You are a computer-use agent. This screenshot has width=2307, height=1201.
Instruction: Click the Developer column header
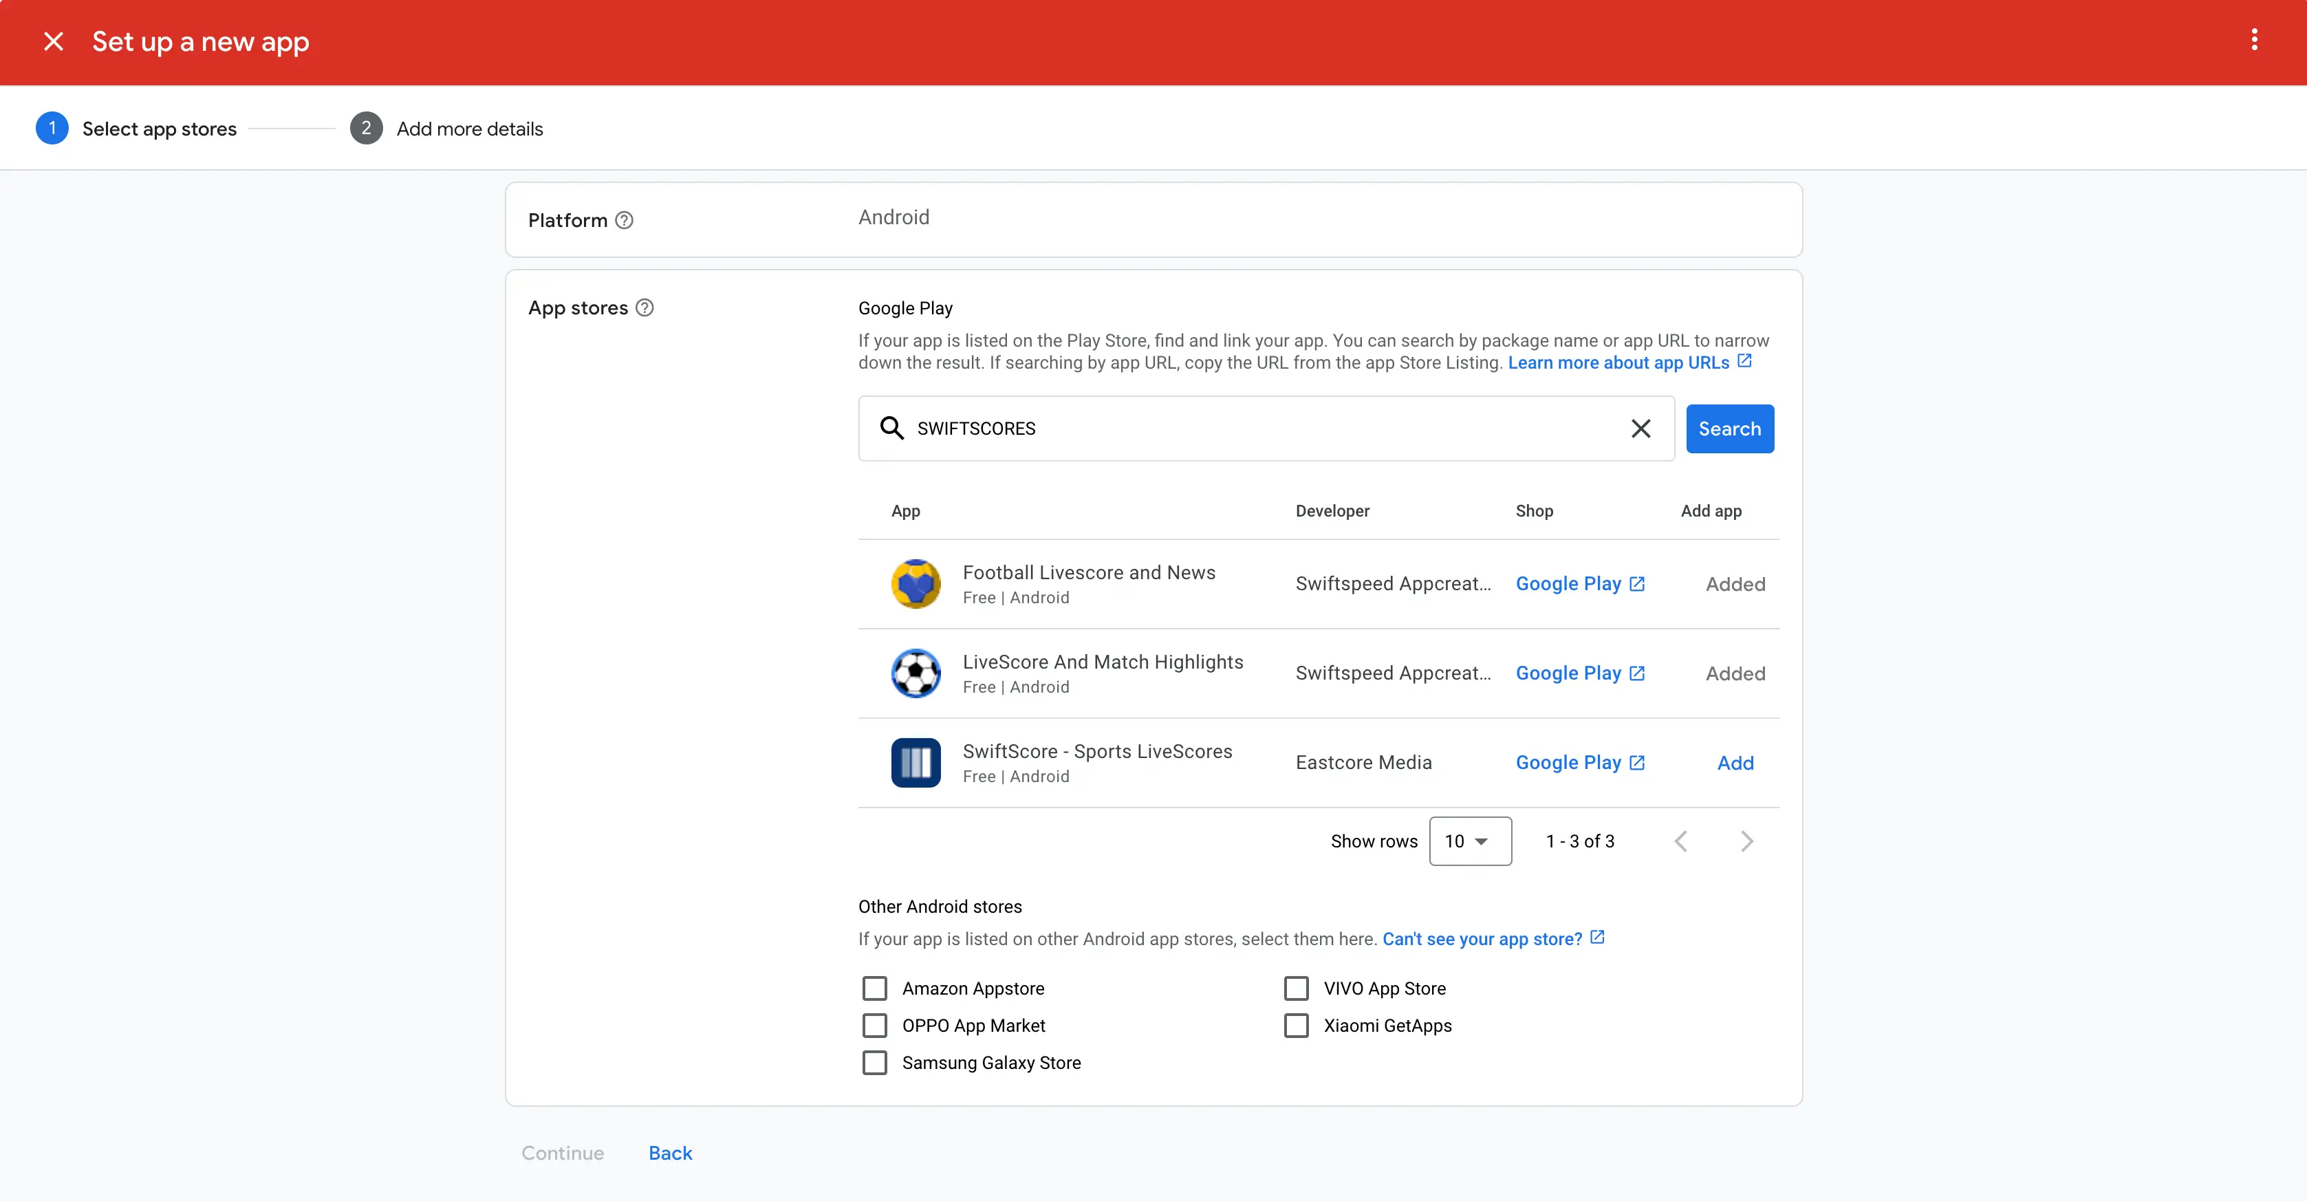pyautogui.click(x=1332, y=511)
